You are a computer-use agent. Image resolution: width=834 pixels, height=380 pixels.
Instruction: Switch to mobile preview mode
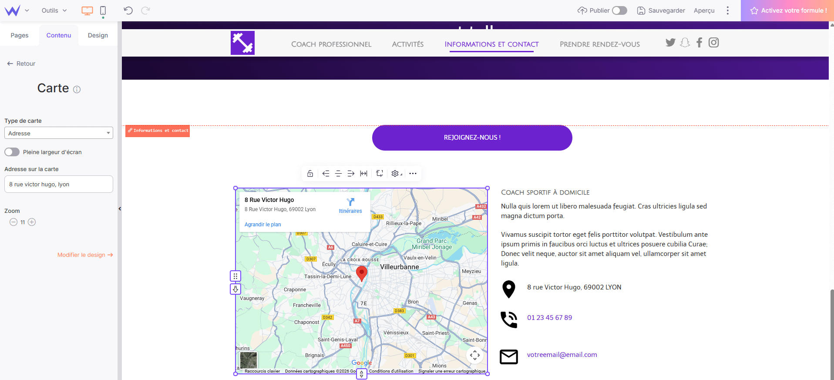click(103, 11)
